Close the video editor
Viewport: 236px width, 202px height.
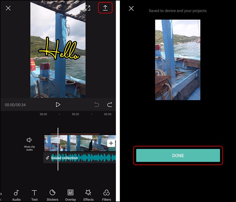click(8, 8)
